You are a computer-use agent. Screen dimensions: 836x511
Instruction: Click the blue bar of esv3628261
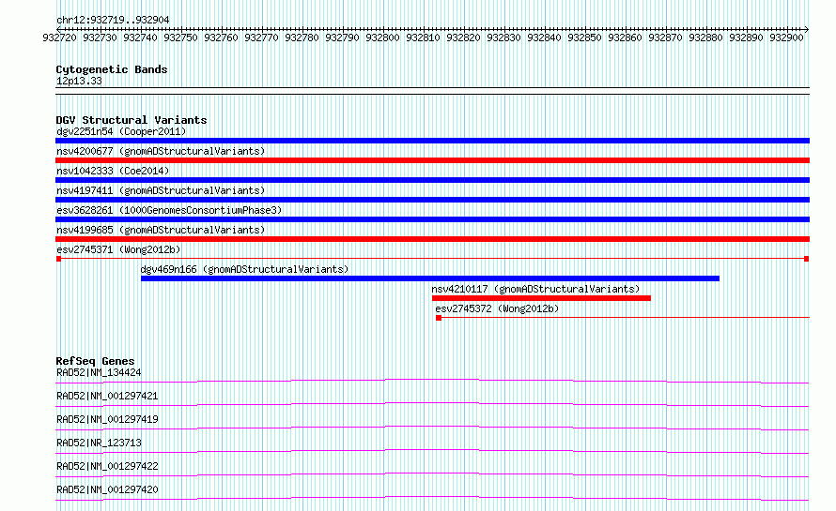tap(432, 219)
